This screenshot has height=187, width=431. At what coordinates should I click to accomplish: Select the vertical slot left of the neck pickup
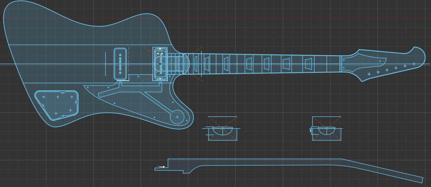(106, 64)
